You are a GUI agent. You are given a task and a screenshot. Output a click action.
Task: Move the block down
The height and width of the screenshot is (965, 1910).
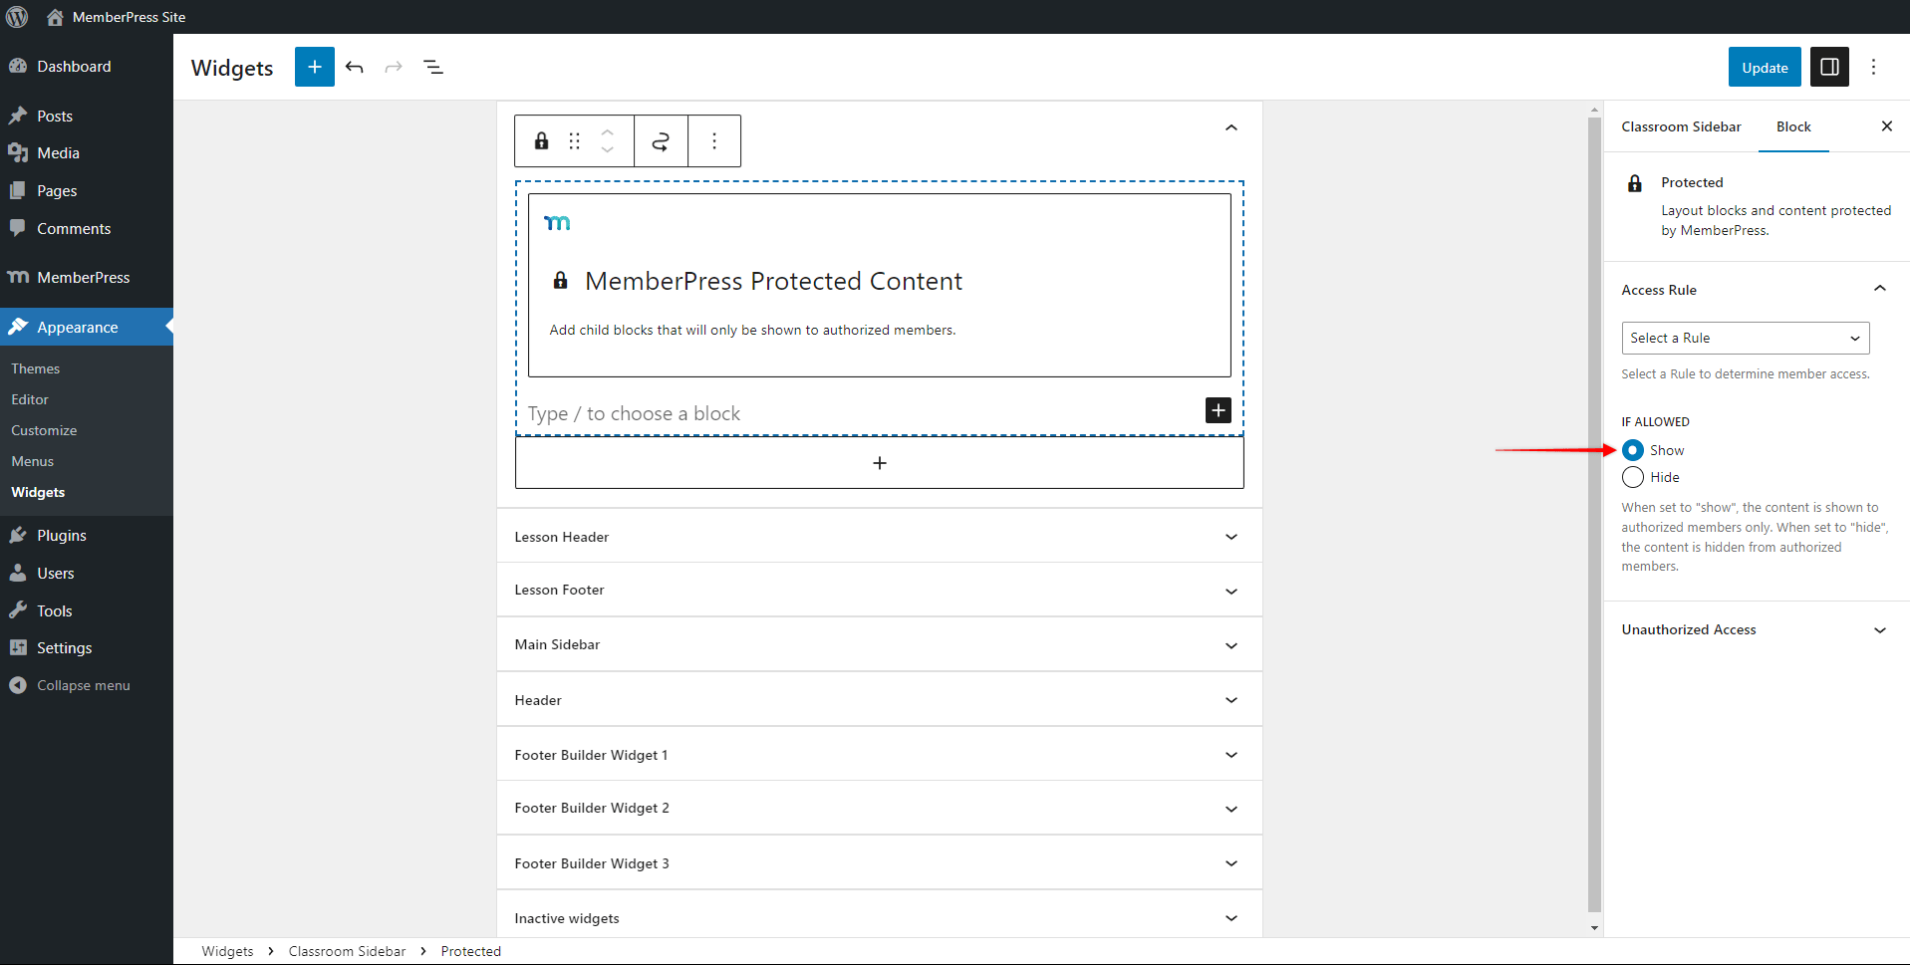[608, 150]
